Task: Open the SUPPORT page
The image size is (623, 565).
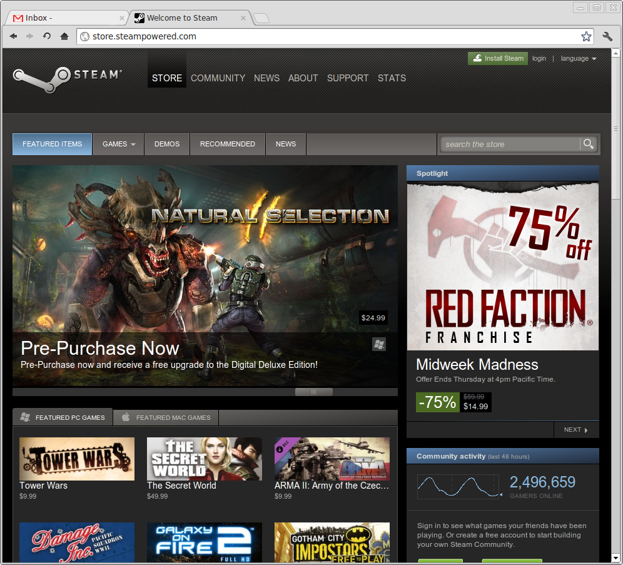Action: pos(348,78)
